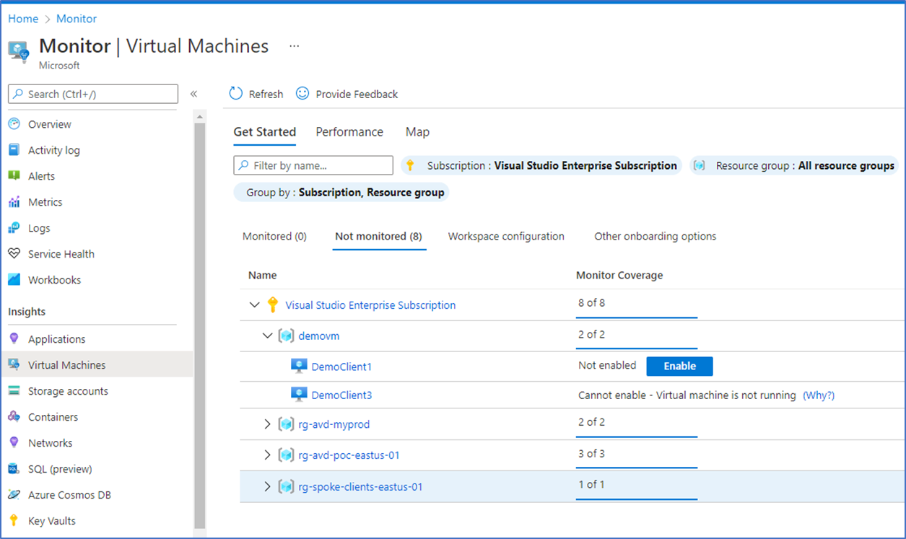Click the magnifier icon in Filter by name

coord(244,165)
